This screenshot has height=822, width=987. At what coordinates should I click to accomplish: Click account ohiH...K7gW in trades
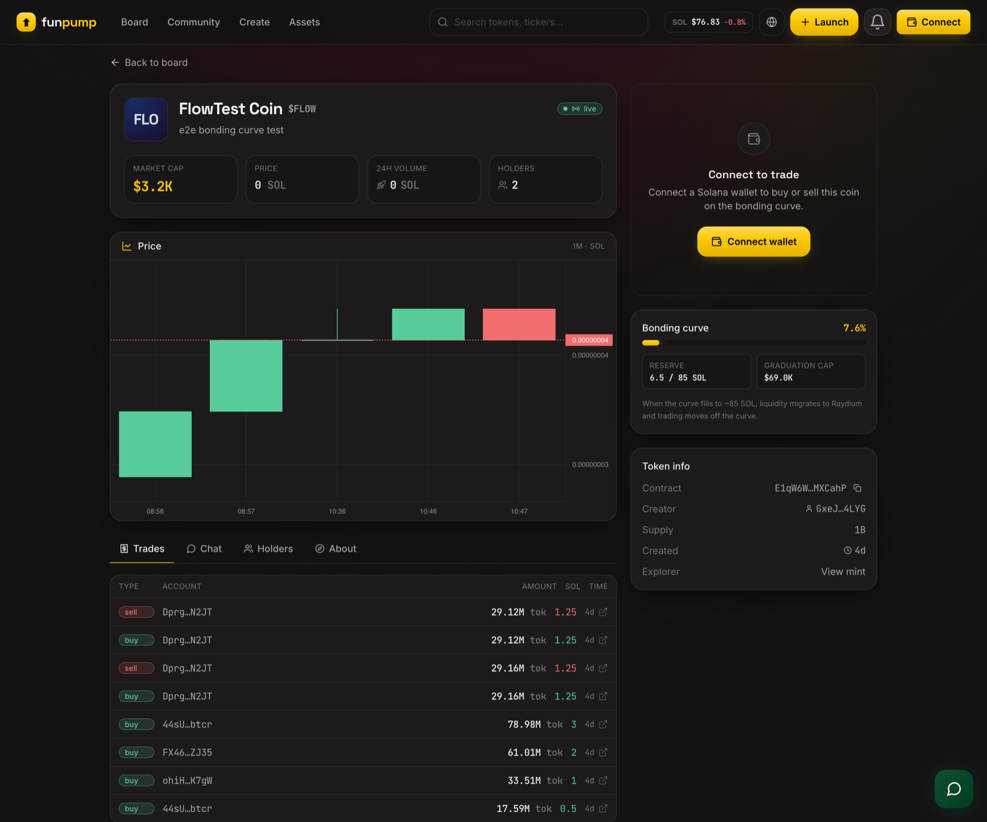[x=188, y=781]
